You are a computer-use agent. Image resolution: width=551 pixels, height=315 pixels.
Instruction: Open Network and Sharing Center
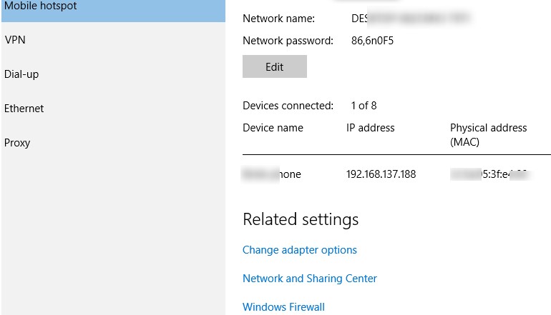pos(310,279)
